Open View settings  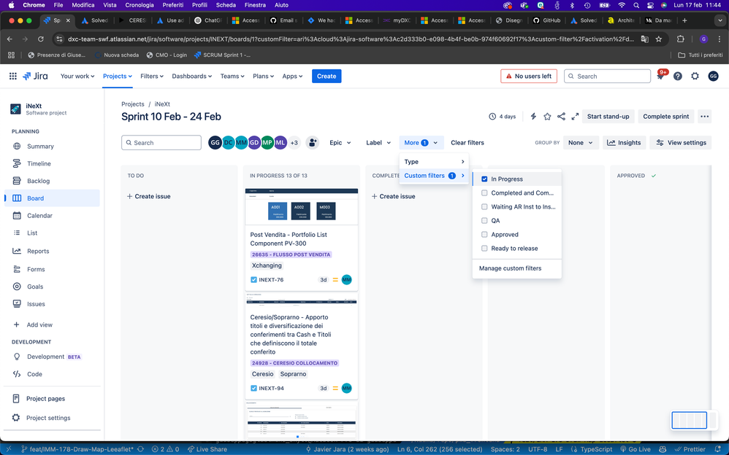click(681, 142)
